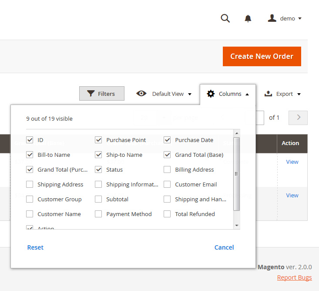Viewport: 319px width, 291px height.
Task: Open the notifications bell
Action: coord(248,19)
